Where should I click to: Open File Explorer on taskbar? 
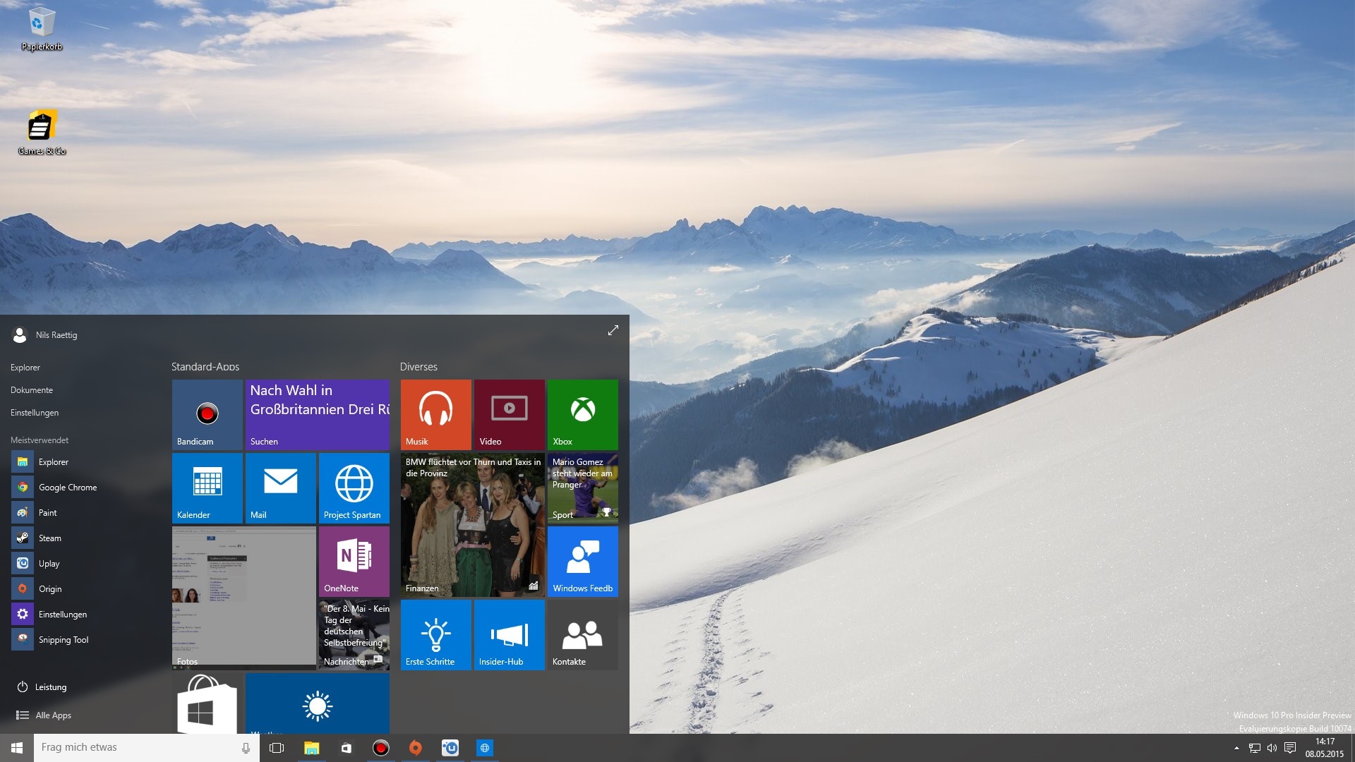(x=311, y=748)
